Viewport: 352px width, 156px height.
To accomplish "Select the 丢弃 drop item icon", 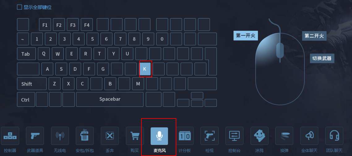I will point(110,136).
